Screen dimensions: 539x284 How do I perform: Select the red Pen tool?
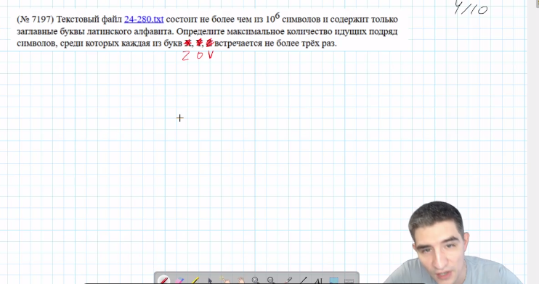pyautogui.click(x=163, y=280)
